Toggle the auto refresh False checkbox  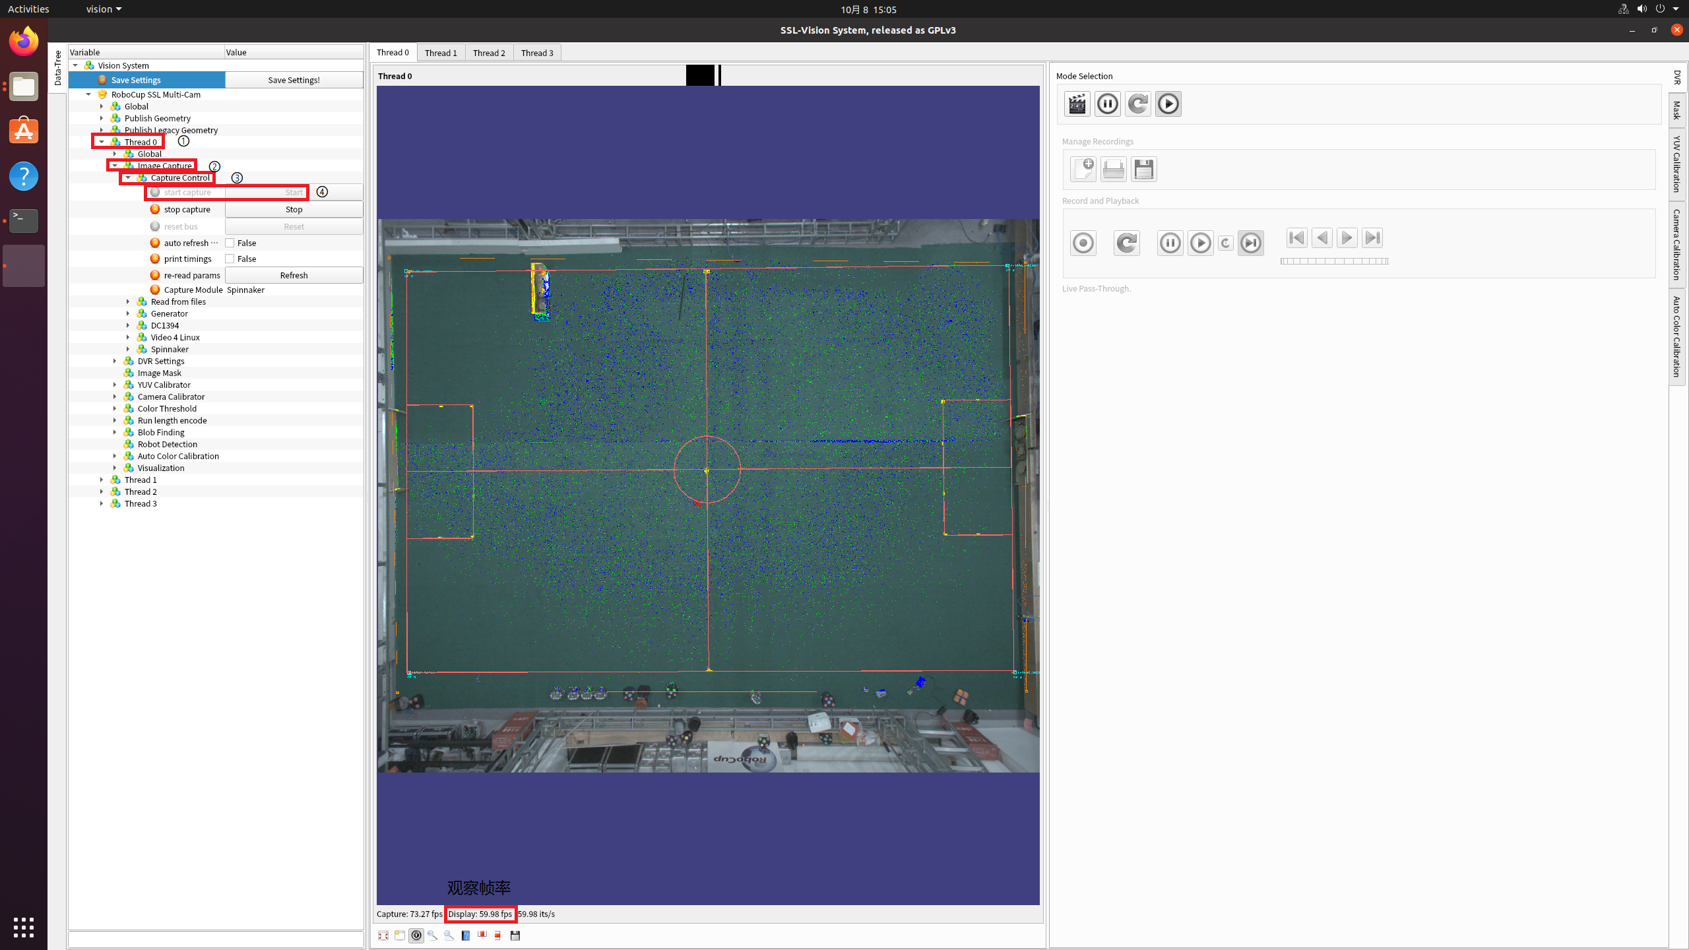230,243
